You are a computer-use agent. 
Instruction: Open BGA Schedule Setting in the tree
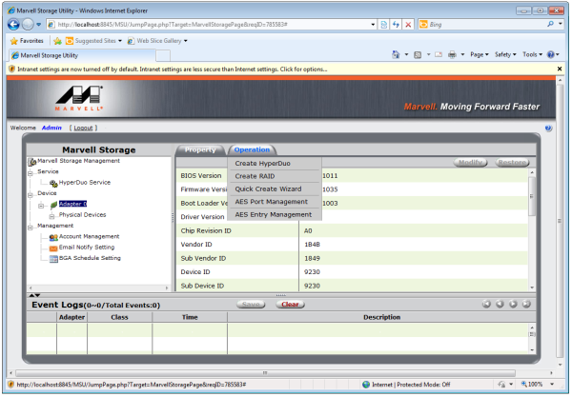90,258
